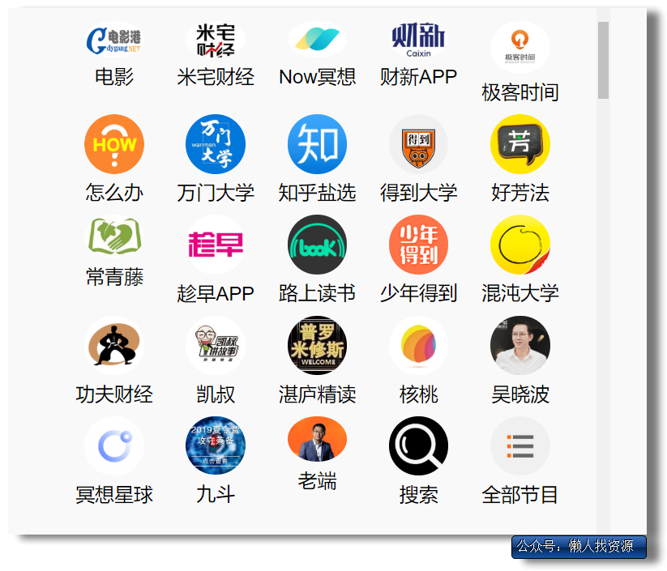Open the 老端 portrait icon
Screen dimensions: 667x571
click(317, 439)
